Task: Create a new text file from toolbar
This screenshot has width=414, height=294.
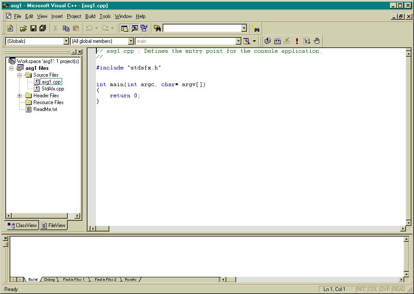Action: (10, 28)
